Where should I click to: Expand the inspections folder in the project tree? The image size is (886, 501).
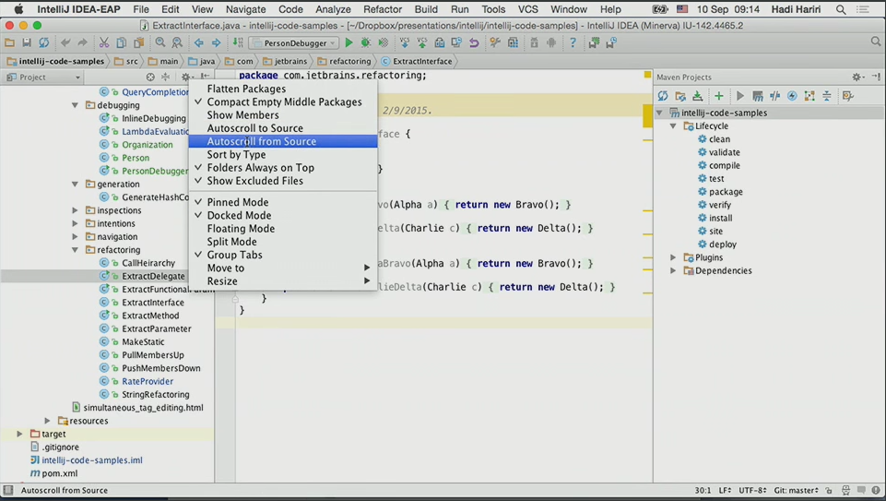[76, 210]
